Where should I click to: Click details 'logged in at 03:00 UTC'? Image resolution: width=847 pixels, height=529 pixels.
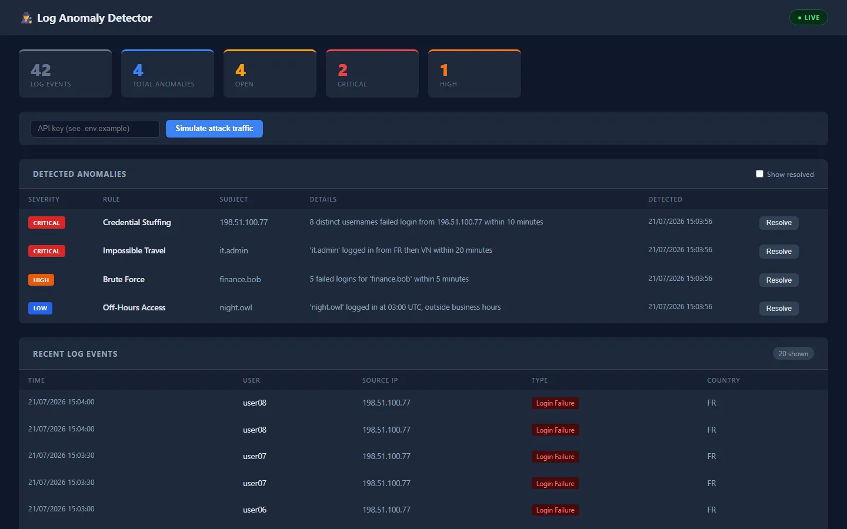coord(405,307)
